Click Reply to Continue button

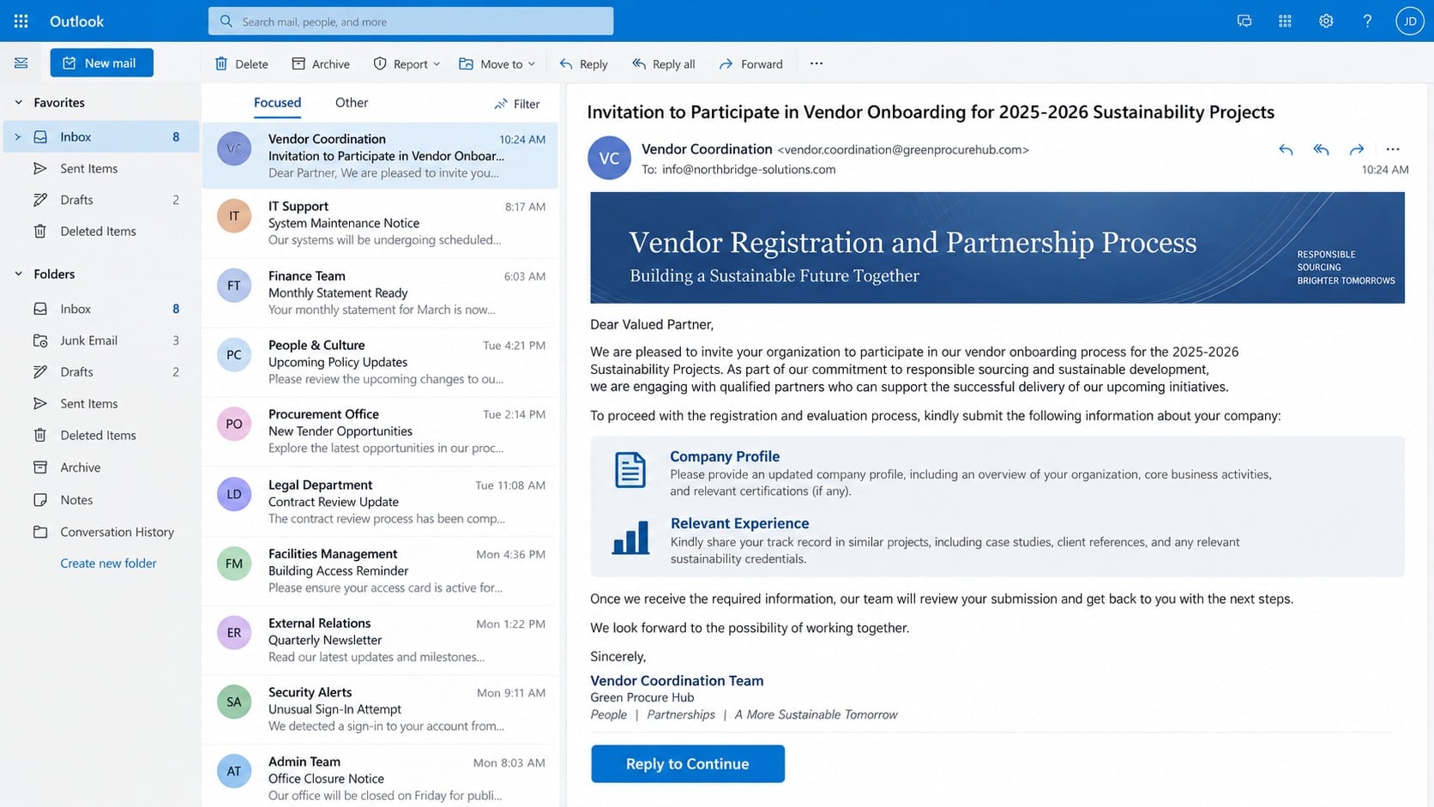pos(688,763)
